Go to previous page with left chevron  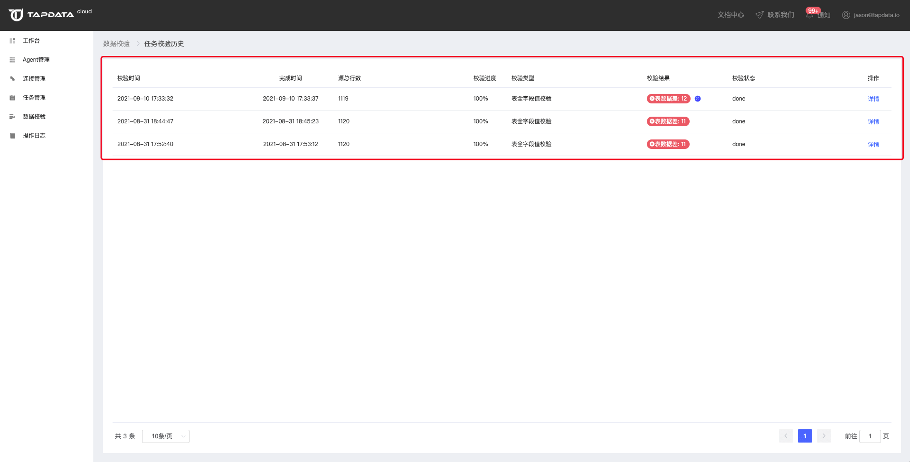[x=786, y=436]
